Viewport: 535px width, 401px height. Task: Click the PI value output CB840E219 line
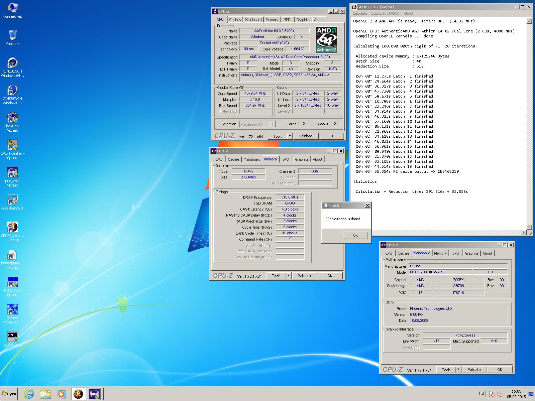407,171
